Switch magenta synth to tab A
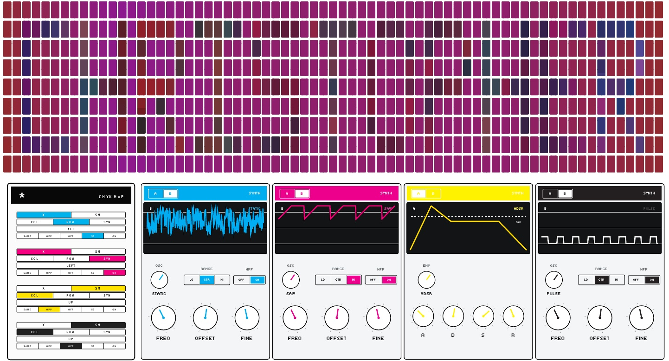This screenshot has width=669, height=361. coord(287,193)
